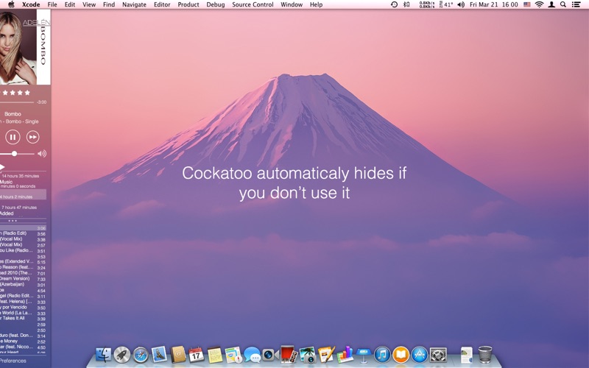Open the Apple menu
589x368 pixels.
[11, 4]
